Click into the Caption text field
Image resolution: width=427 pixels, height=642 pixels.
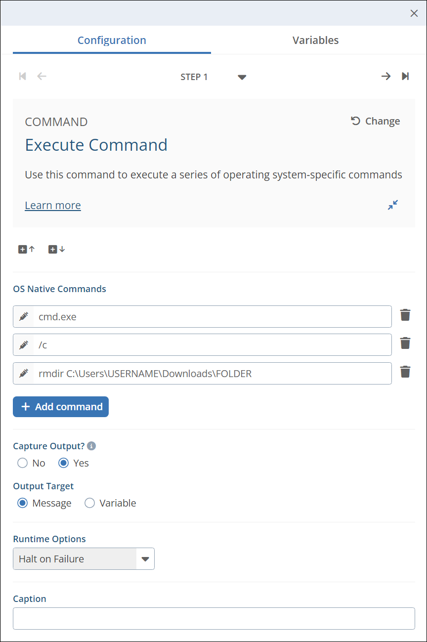pyautogui.click(x=213, y=618)
